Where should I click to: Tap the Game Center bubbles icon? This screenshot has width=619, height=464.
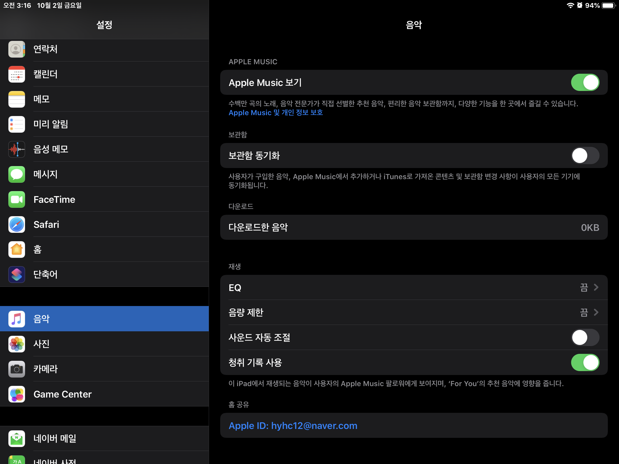click(x=16, y=394)
